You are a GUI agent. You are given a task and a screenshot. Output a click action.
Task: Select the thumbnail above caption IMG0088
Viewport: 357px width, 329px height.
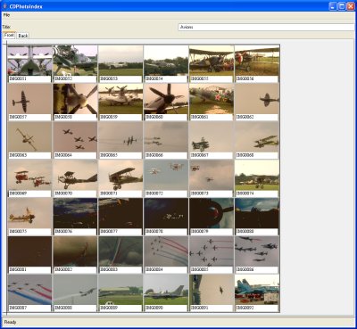[75, 290]
